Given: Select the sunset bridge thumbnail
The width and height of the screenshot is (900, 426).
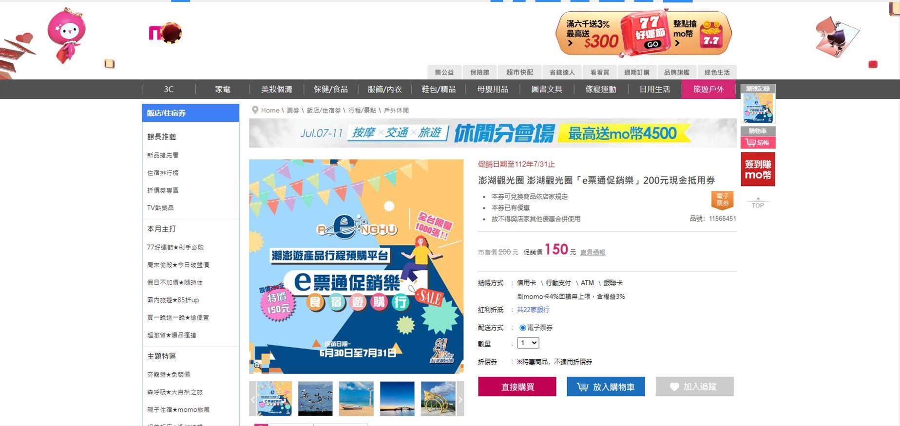Looking at the screenshot, I should click(x=397, y=399).
